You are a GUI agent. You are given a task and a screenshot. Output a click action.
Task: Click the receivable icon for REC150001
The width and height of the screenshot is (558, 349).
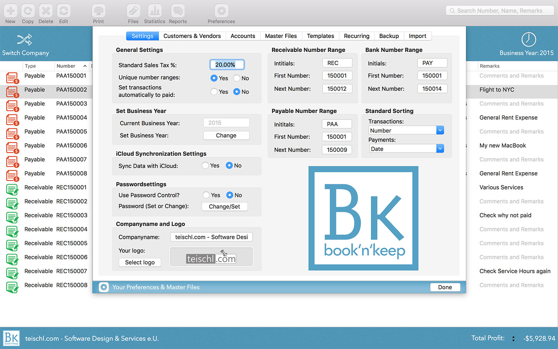[x=12, y=190]
